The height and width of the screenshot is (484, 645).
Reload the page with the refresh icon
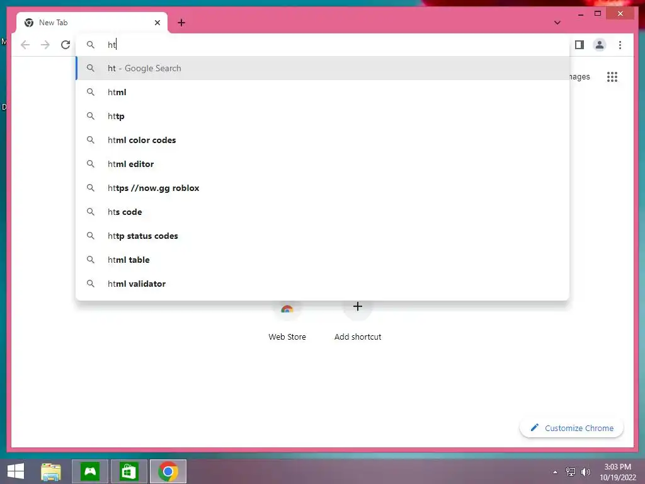point(66,45)
